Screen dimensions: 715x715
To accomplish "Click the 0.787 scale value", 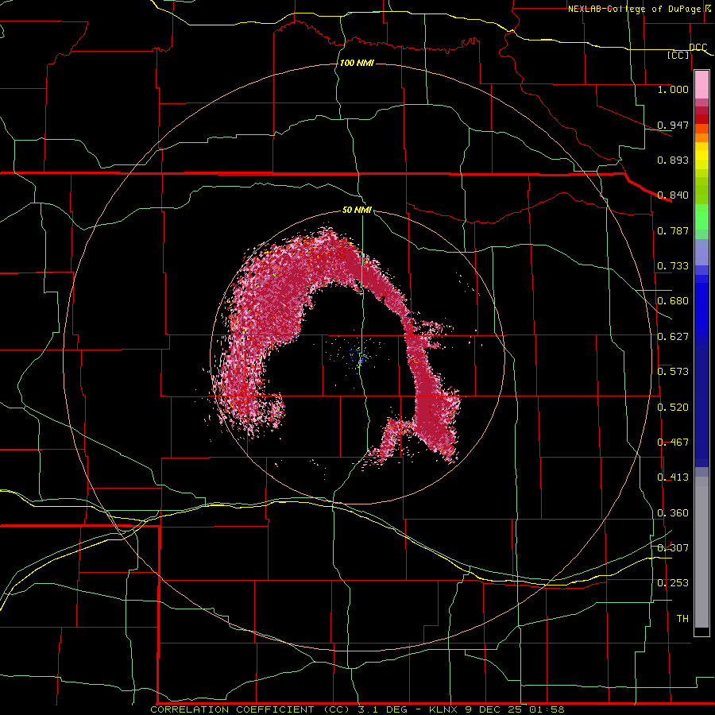I will [673, 230].
